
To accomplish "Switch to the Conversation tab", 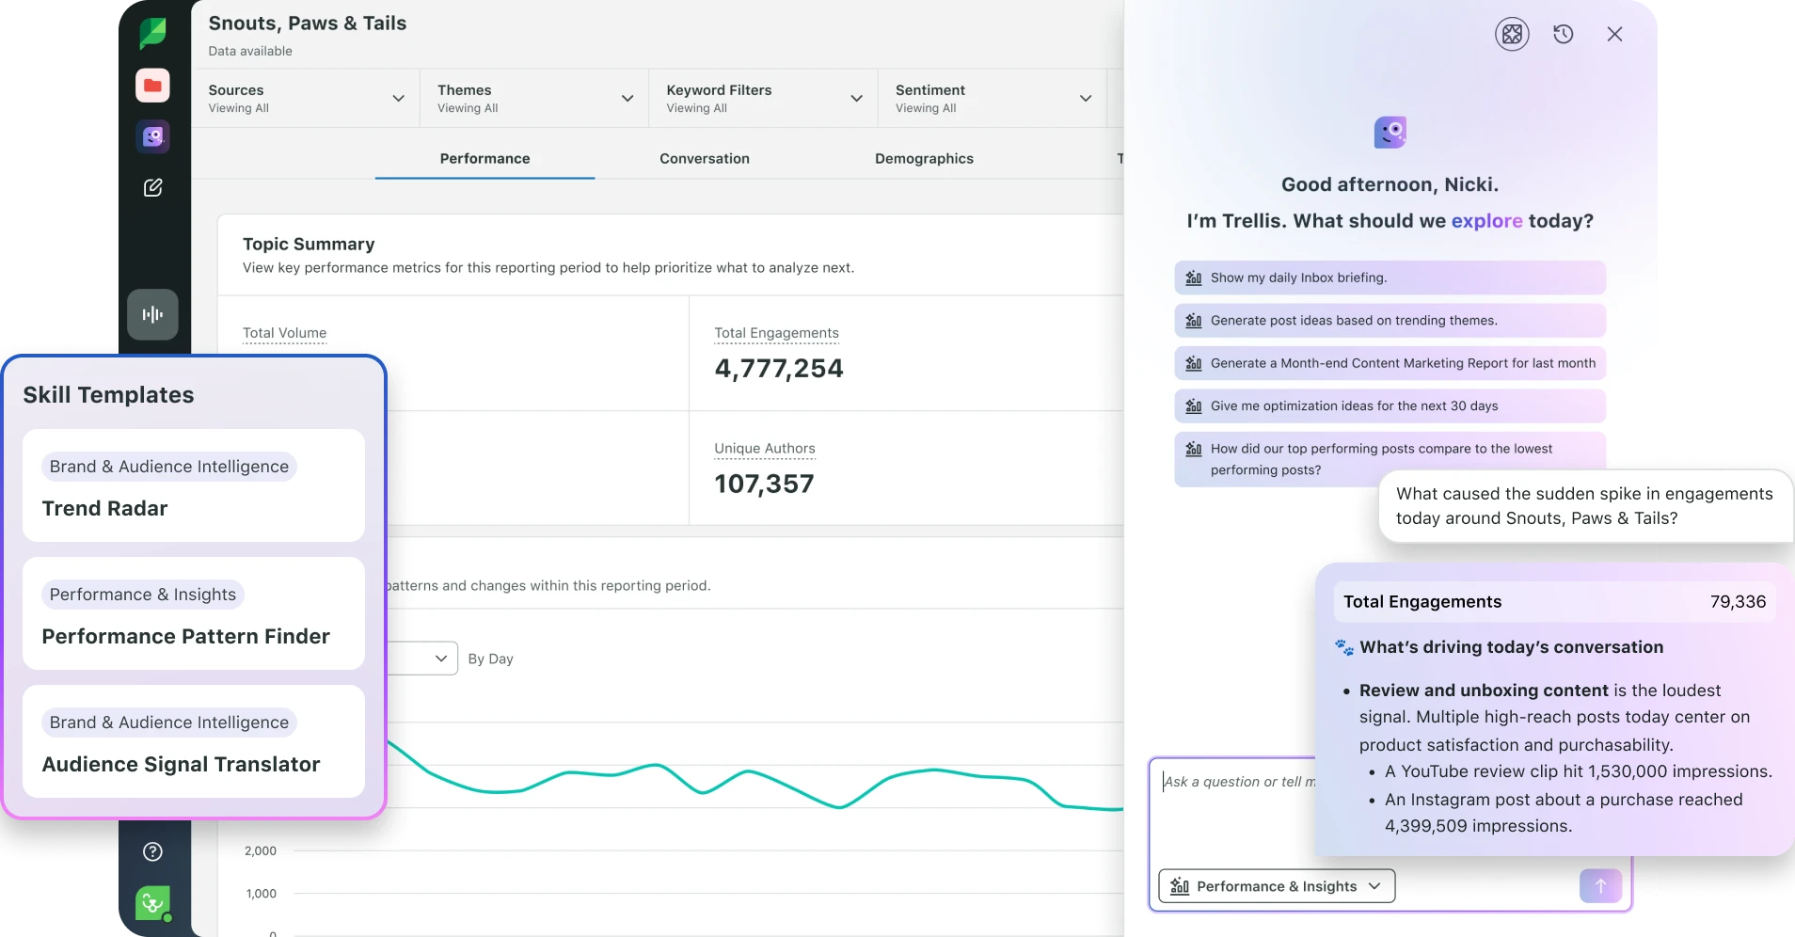I will point(705,158).
